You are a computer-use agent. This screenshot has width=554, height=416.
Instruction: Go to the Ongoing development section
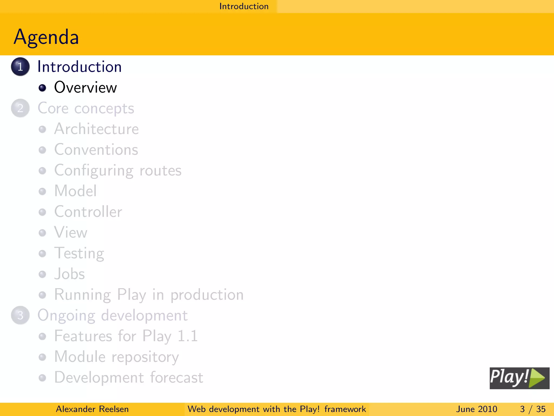[113, 316]
